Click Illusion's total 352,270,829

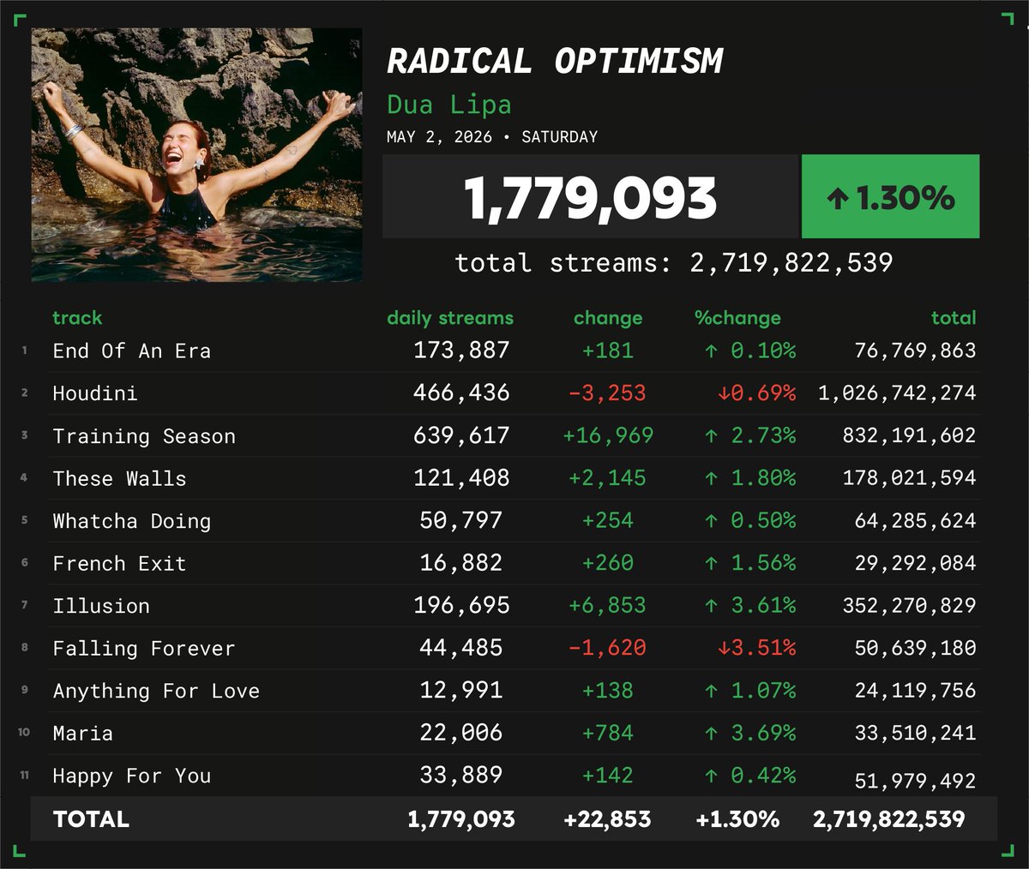pyautogui.click(x=909, y=606)
